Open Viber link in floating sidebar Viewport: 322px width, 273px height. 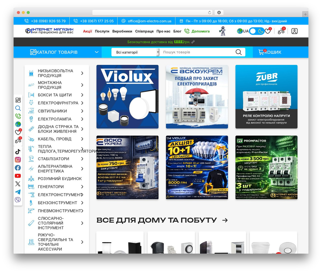click(18, 200)
